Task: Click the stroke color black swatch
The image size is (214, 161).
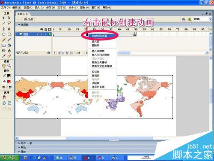Action: click(9, 76)
